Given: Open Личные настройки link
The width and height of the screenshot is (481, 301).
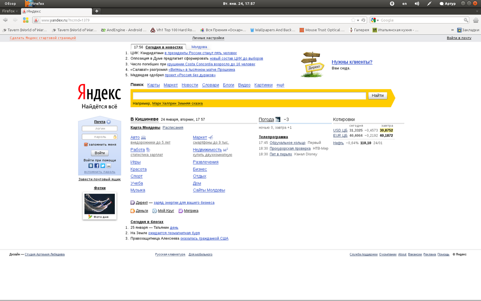Looking at the screenshot, I should coord(208,38).
